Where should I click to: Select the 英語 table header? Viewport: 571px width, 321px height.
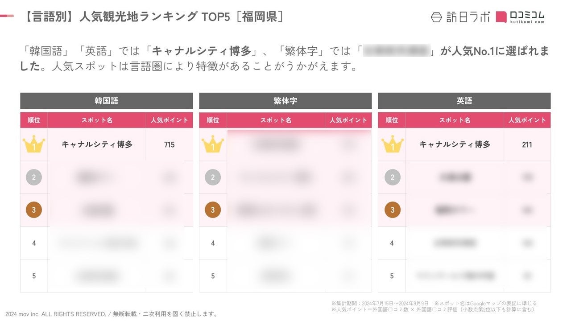click(x=464, y=101)
